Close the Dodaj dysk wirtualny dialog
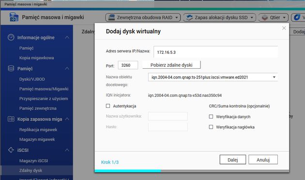305x180 pixels. [x=284, y=28]
